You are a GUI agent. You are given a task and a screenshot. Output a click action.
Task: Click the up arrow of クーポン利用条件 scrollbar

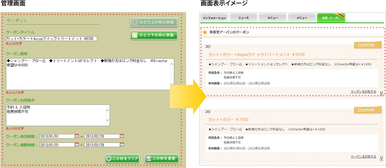click(x=107, y=110)
